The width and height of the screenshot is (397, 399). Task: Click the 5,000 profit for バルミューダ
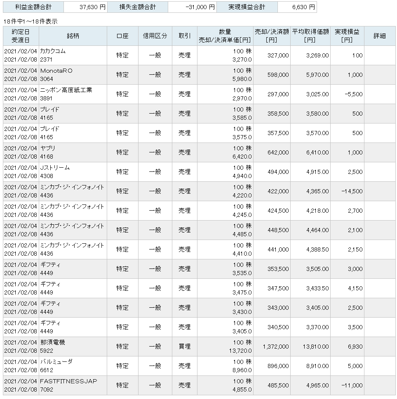coord(355,366)
